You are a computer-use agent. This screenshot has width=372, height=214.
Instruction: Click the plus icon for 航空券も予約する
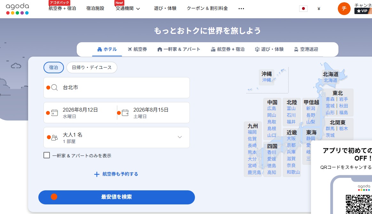(97, 174)
